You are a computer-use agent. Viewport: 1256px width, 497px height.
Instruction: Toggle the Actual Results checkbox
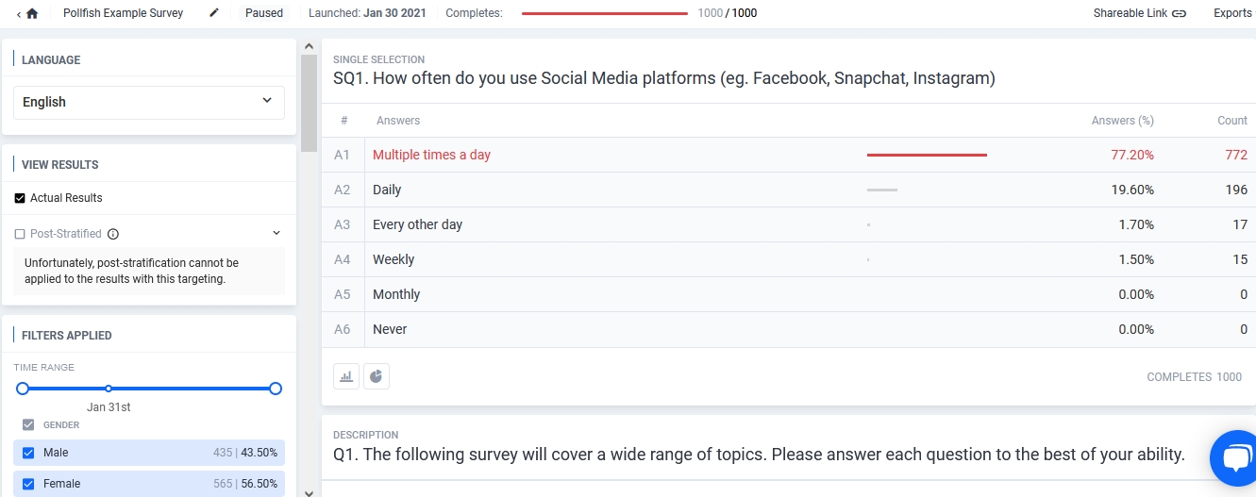20,198
